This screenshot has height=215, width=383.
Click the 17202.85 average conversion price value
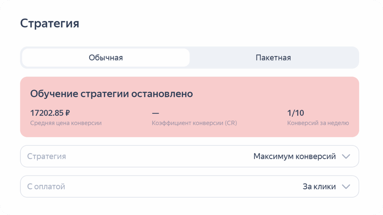[47, 113]
